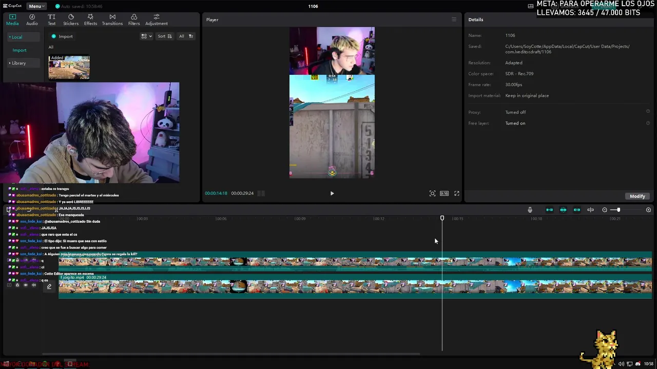Click the current timecode 00:00:14:18
657x369 pixels.
[x=216, y=193]
